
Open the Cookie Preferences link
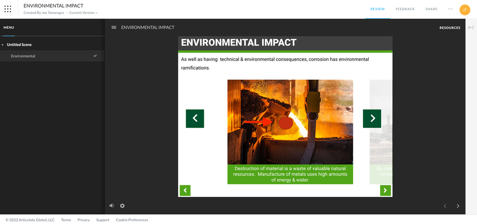point(132,220)
